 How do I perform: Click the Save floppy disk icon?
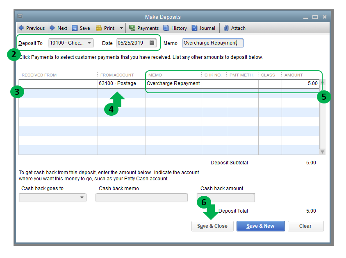point(75,28)
